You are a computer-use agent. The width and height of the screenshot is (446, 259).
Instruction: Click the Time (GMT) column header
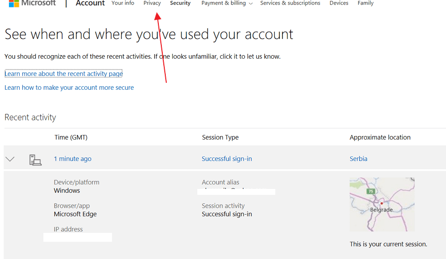[71, 137]
